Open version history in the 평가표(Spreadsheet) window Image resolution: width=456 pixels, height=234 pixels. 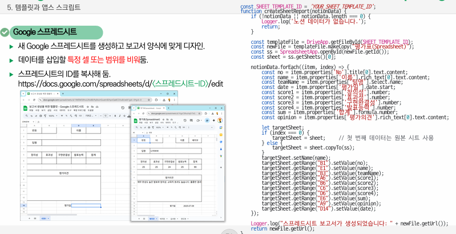click(185, 120)
